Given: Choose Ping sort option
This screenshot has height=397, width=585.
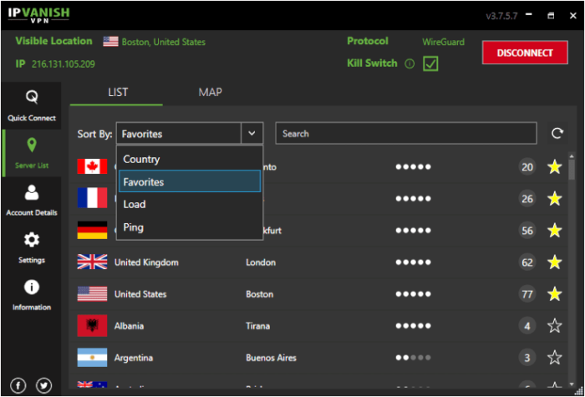Looking at the screenshot, I should pos(190,226).
